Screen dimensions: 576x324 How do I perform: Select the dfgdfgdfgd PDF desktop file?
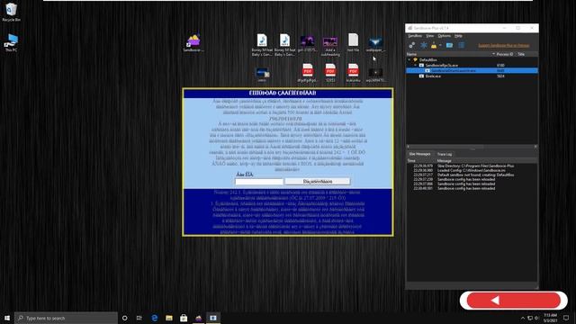308,72
